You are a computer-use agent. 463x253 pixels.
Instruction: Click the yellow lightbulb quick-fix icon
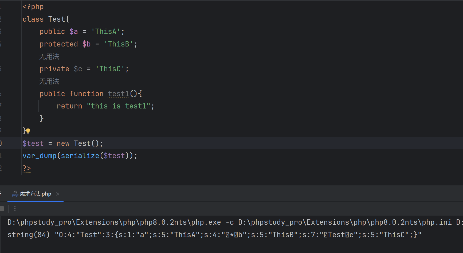point(28,131)
